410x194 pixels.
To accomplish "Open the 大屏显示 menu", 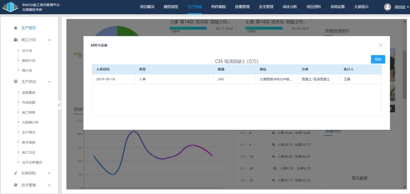I will coord(361,7).
